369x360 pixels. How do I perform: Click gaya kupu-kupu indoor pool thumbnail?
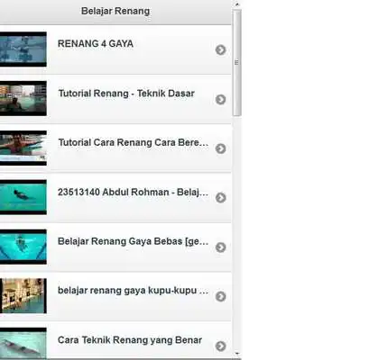(23, 296)
